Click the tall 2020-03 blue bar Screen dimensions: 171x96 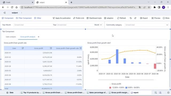coord(117,56)
